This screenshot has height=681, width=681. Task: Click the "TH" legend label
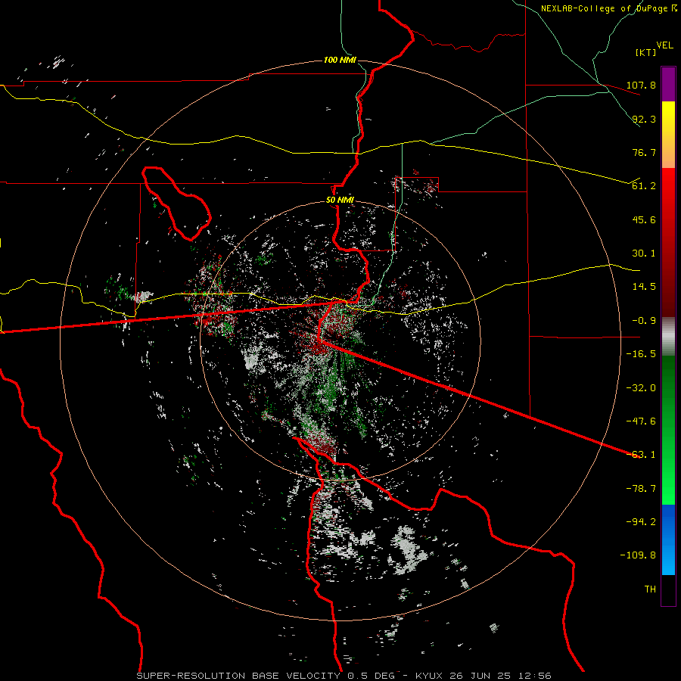tap(650, 589)
